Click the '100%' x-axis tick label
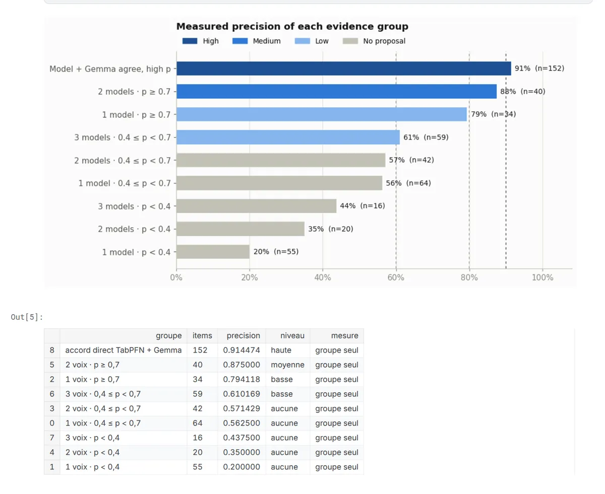This screenshot has width=605, height=494. click(542, 278)
